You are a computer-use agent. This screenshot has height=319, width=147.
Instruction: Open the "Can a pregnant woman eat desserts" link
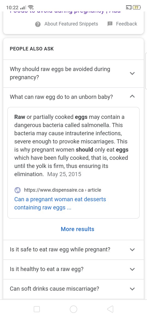[x=60, y=203]
